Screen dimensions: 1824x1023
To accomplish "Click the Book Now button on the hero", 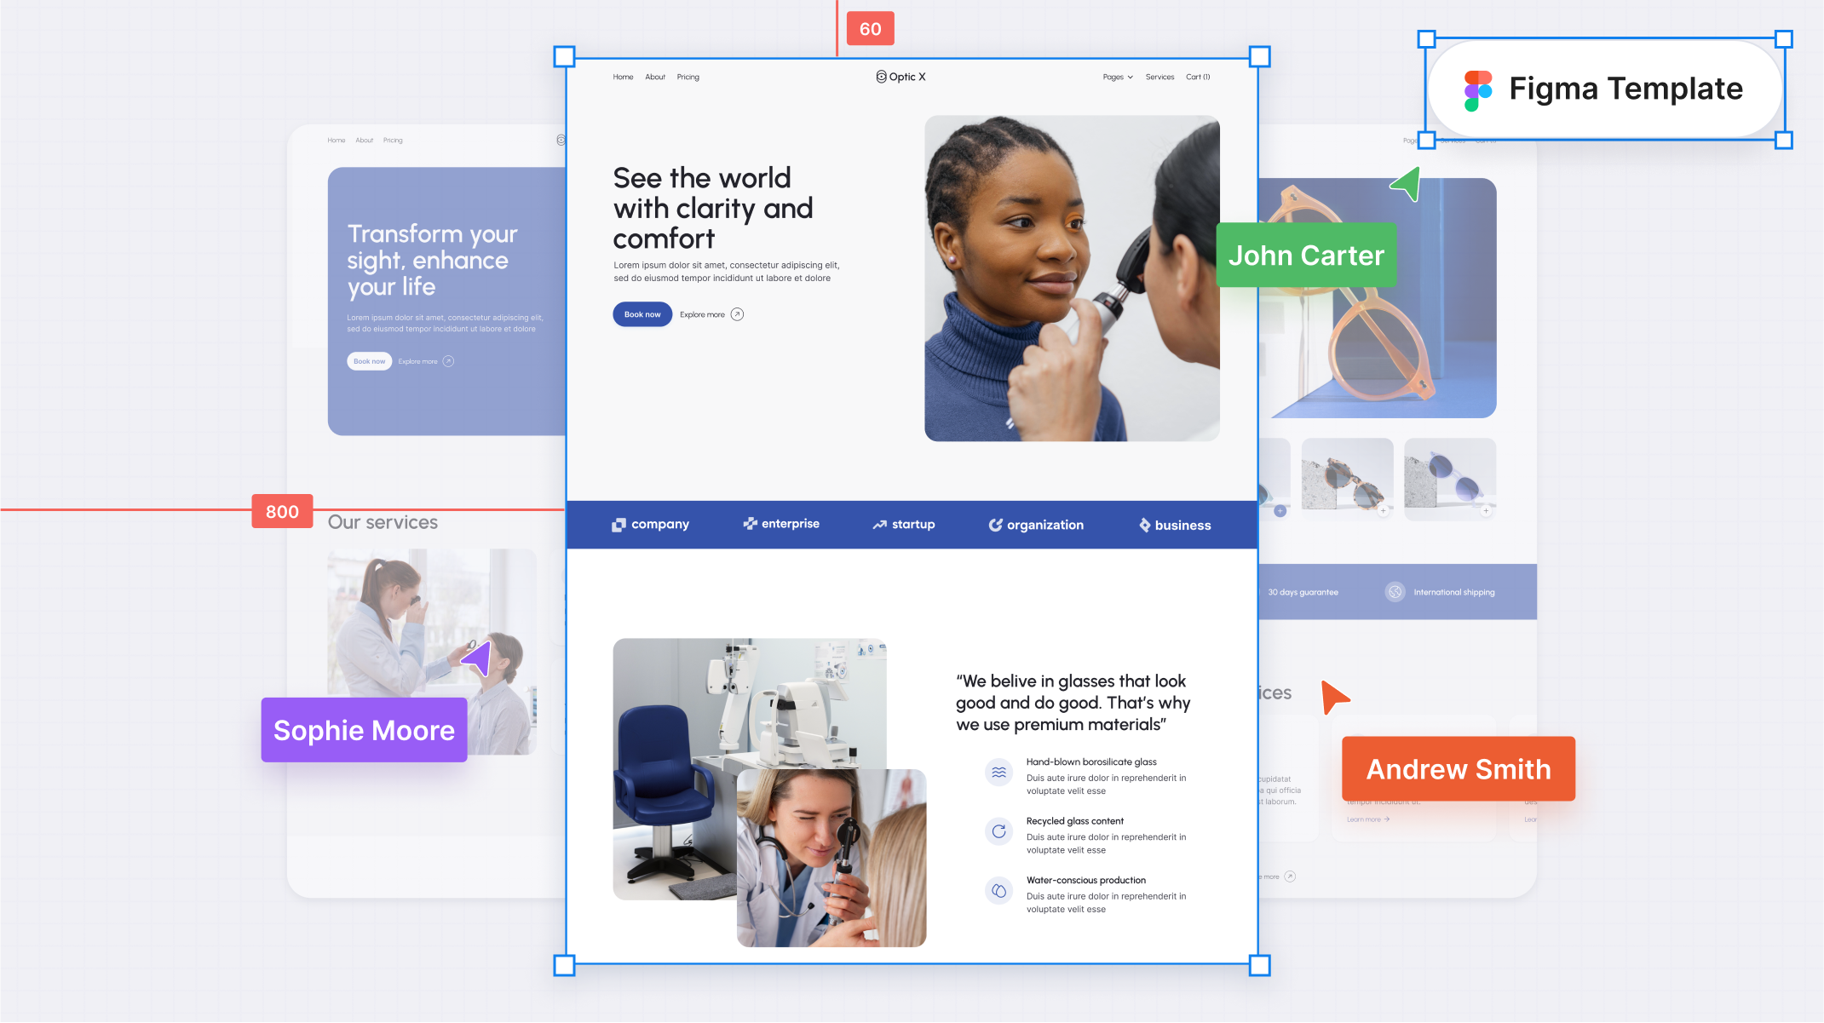I will coord(642,314).
